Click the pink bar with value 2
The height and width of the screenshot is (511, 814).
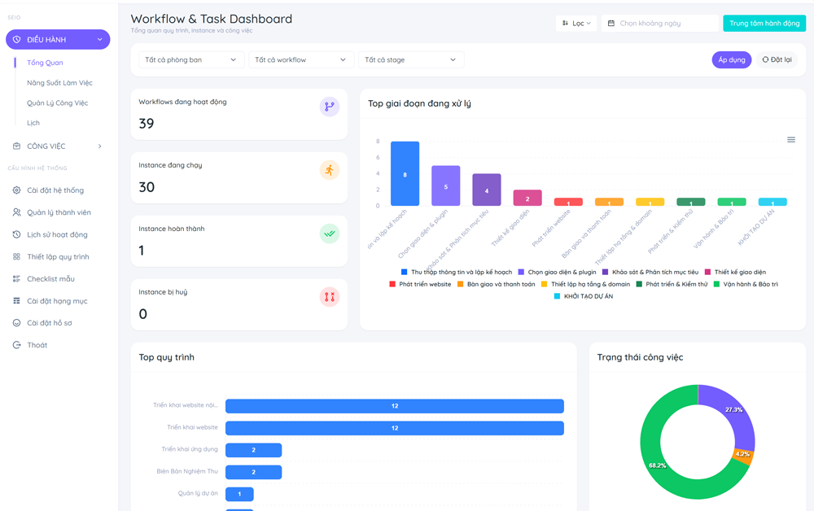[527, 199]
